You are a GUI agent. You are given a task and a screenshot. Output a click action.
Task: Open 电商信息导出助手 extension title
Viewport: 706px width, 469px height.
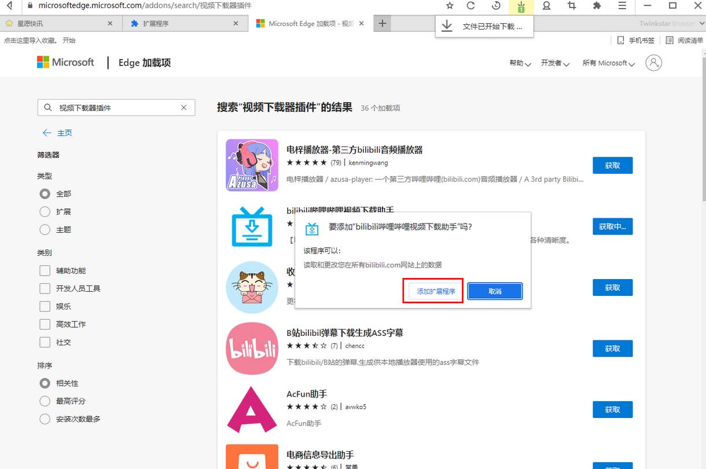point(320,455)
